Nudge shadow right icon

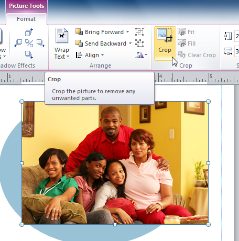coord(40,43)
